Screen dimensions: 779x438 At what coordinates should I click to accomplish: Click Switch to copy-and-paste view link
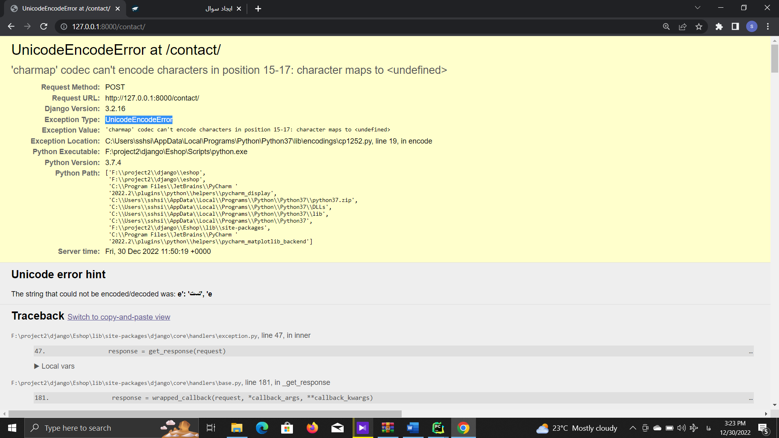pyautogui.click(x=118, y=317)
